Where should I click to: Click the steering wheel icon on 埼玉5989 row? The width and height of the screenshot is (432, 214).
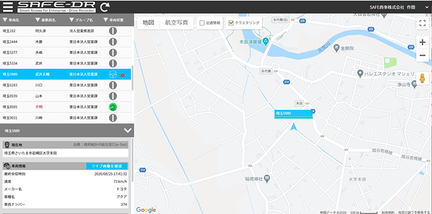[x=113, y=75]
